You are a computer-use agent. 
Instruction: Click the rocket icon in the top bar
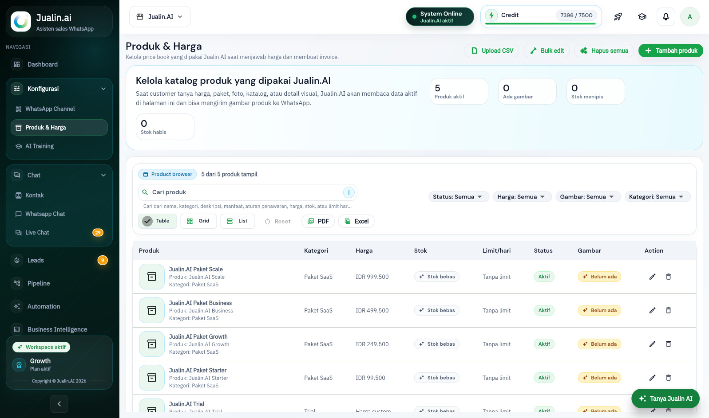pos(618,17)
